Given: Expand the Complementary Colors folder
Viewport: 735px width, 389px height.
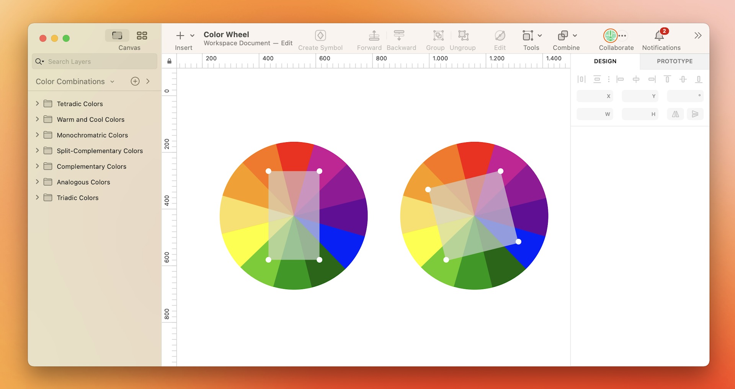Looking at the screenshot, I should coord(37,166).
